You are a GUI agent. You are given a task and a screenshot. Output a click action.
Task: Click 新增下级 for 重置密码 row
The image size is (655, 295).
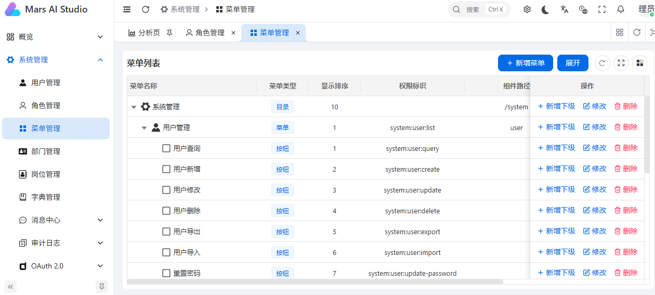click(x=556, y=273)
